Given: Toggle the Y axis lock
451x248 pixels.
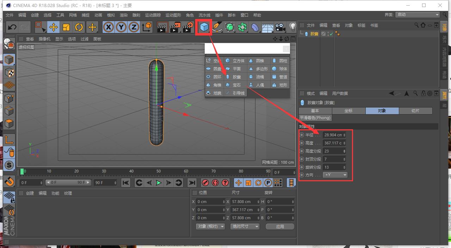Looking at the screenshot, I should click(x=121, y=27).
